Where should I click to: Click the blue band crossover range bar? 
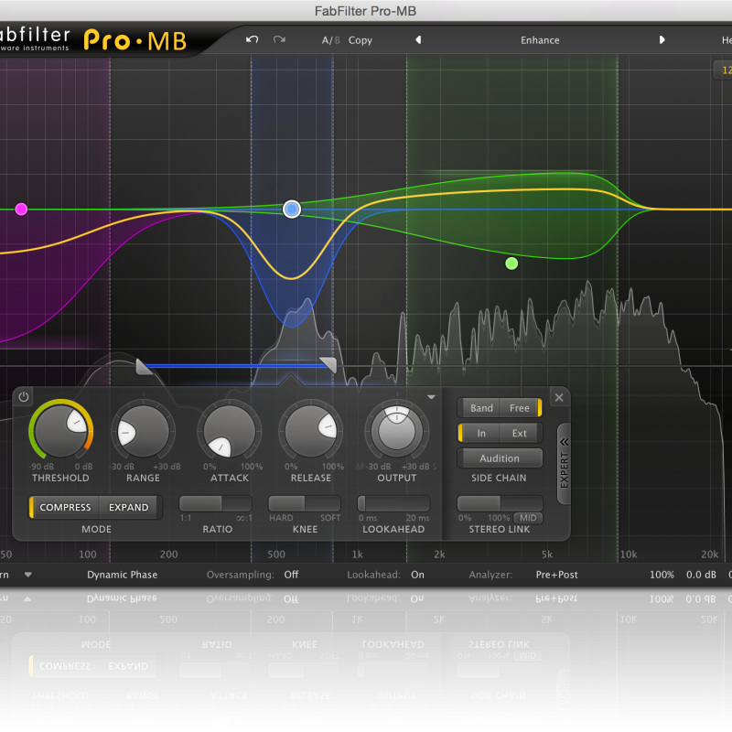[x=236, y=366]
